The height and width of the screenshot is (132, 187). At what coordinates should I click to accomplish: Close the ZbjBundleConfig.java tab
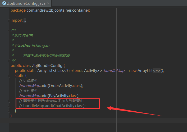[48, 3]
